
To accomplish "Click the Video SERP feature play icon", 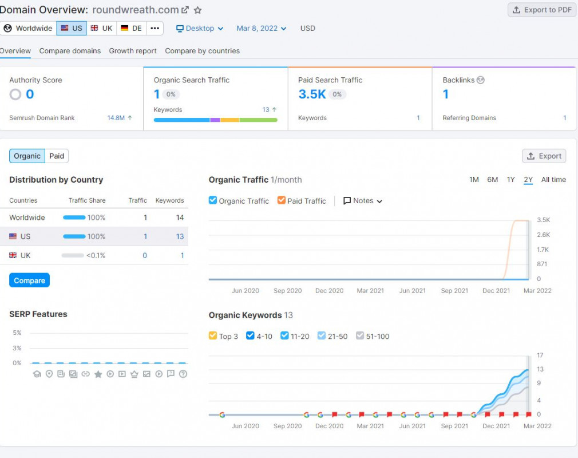I will tap(111, 374).
